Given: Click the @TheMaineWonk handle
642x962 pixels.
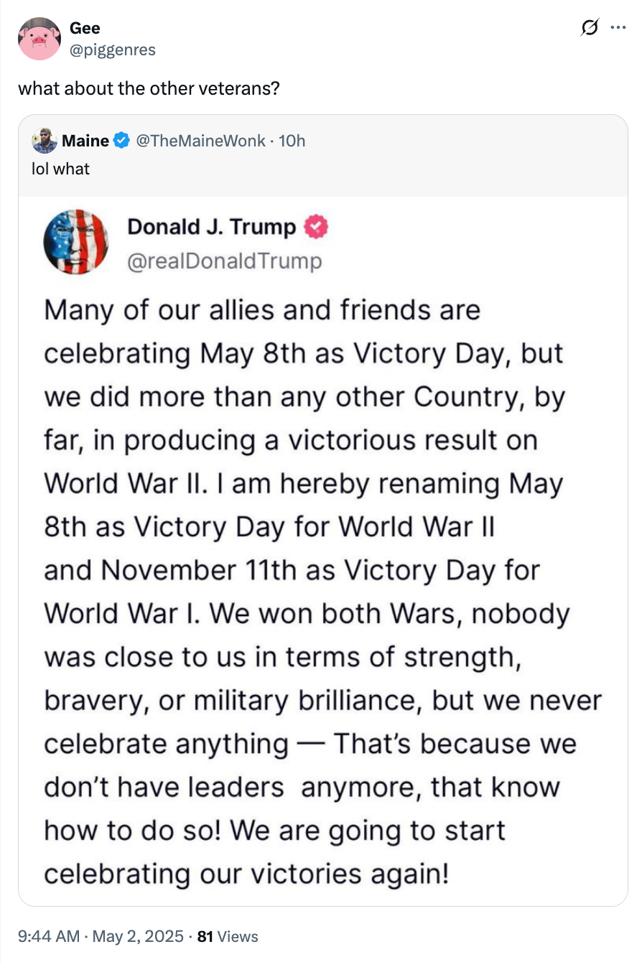Looking at the screenshot, I should pos(200,141).
